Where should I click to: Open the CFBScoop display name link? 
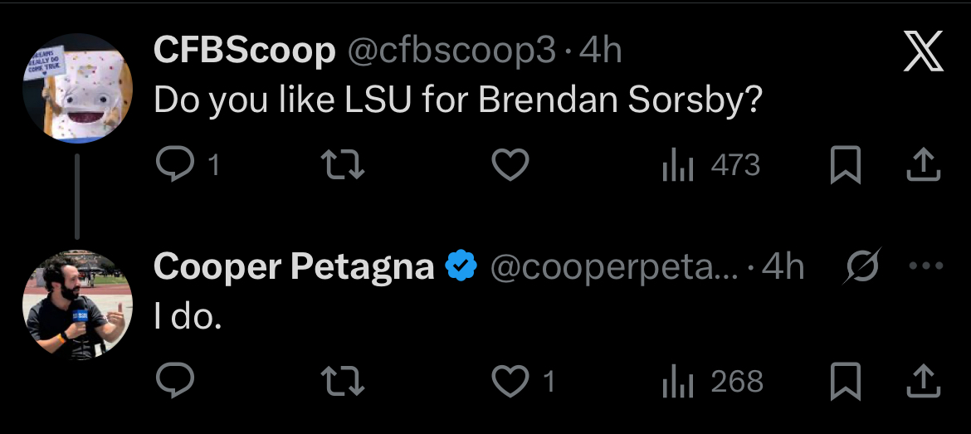pyautogui.click(x=244, y=52)
